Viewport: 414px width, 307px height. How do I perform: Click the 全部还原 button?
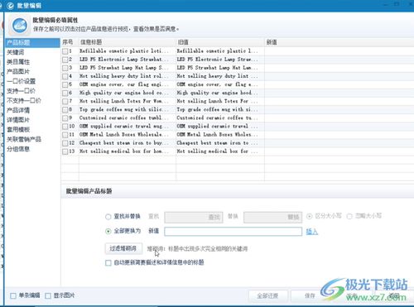click(x=268, y=296)
